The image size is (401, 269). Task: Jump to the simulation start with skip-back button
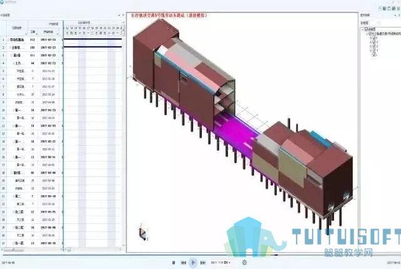pyautogui.click(x=184, y=263)
